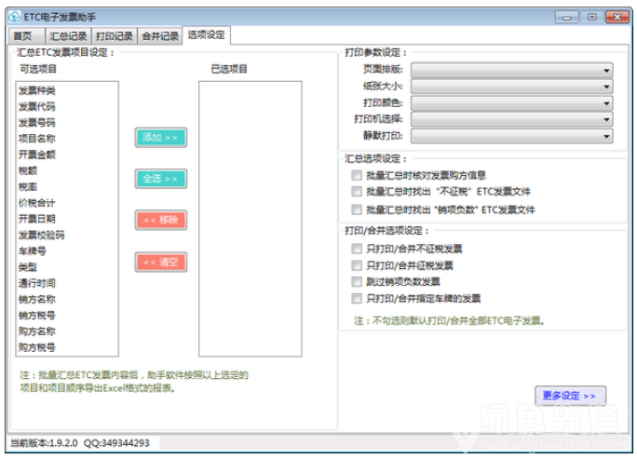This screenshot has height=459, width=637.
Task: Click the 添加 >> button
Action: click(161, 138)
